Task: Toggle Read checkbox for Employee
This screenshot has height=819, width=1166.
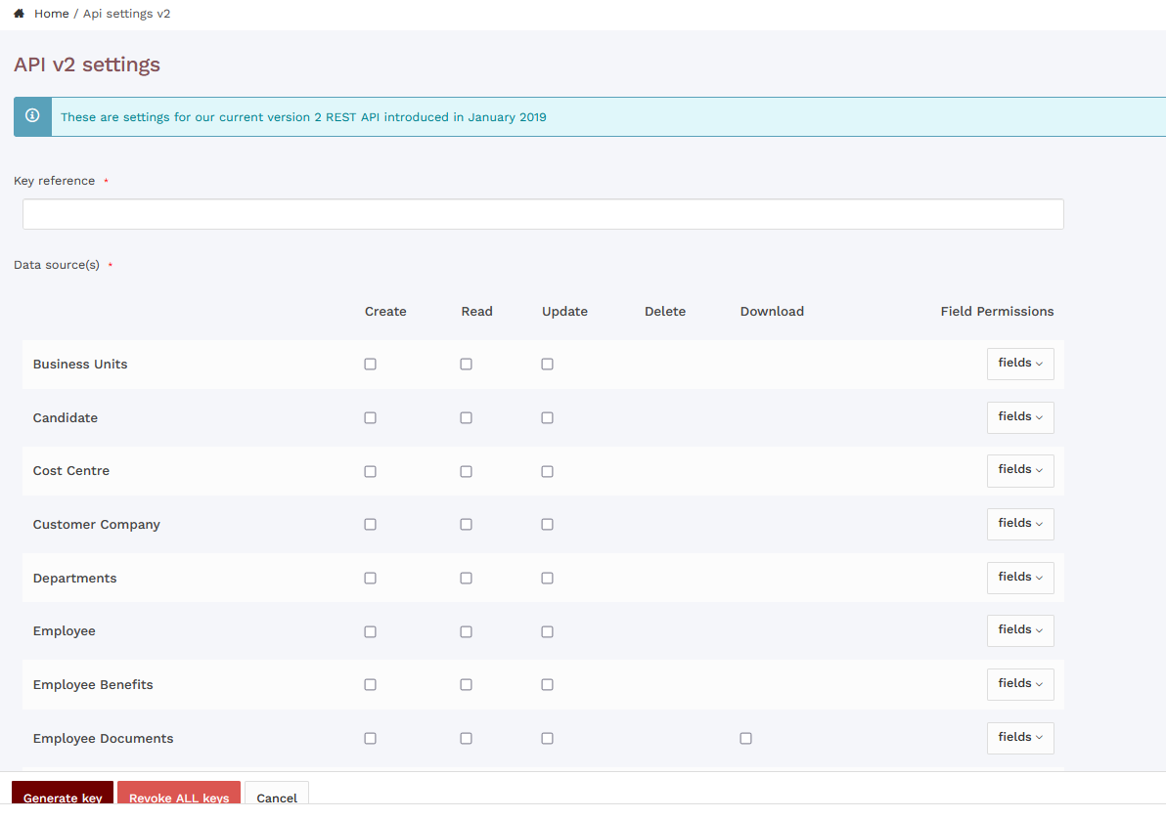Action: [x=466, y=632]
